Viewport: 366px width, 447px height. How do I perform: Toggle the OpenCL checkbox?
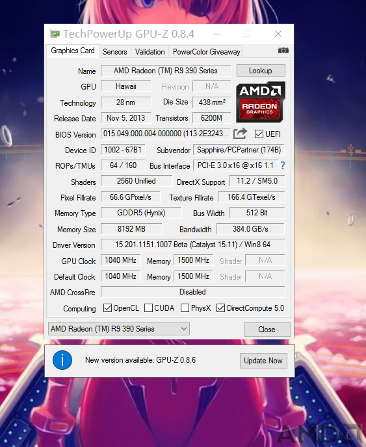pos(107,308)
